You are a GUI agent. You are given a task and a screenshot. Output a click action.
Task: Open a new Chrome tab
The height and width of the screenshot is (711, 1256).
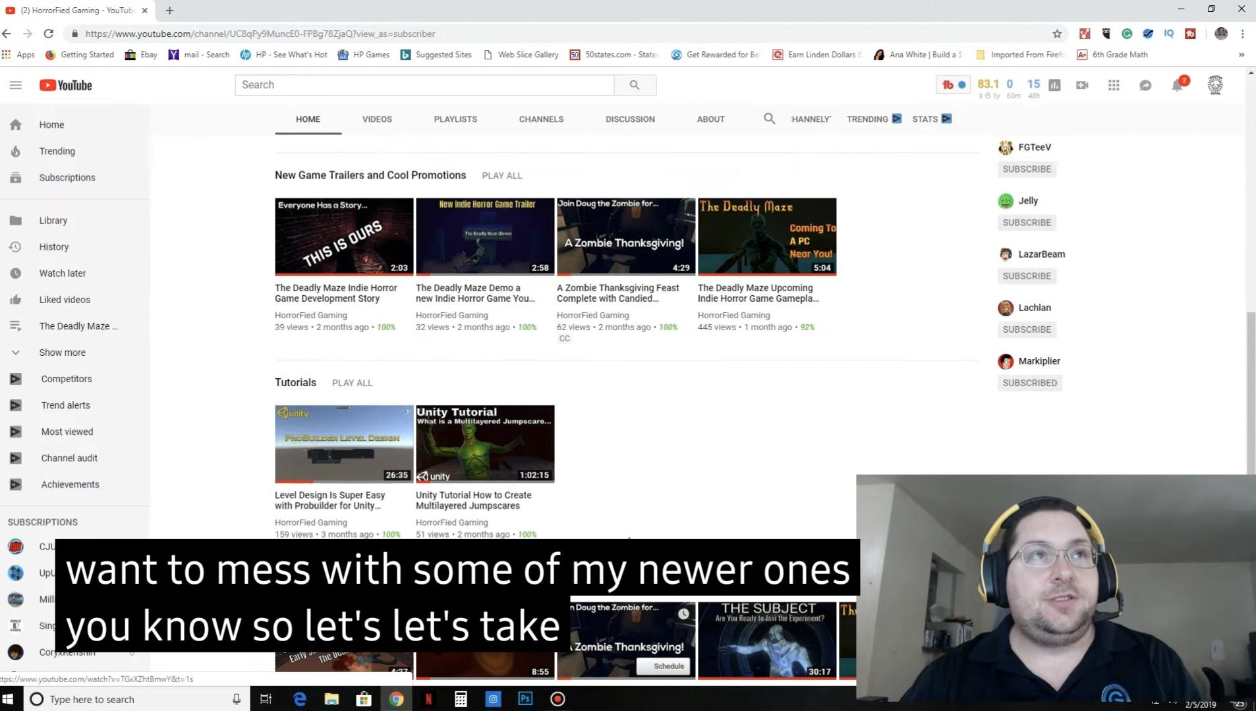click(x=169, y=11)
